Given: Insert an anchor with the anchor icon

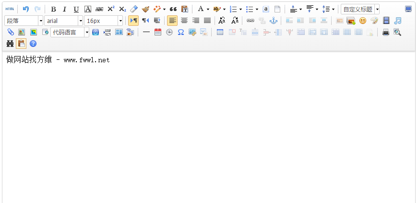Looking at the screenshot, I should point(274,21).
